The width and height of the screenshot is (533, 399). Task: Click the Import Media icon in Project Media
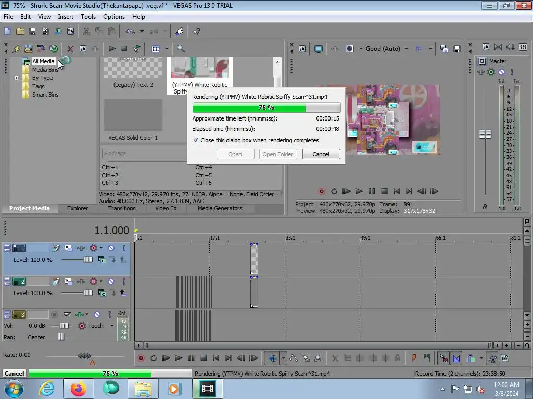(28, 49)
